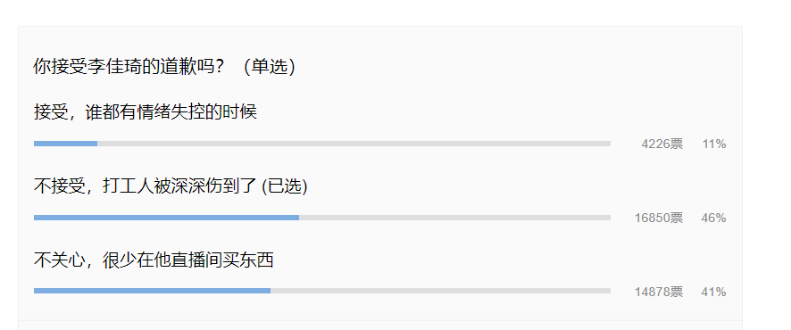Select option 接受，谁都有情绪失控的时候

point(146,111)
